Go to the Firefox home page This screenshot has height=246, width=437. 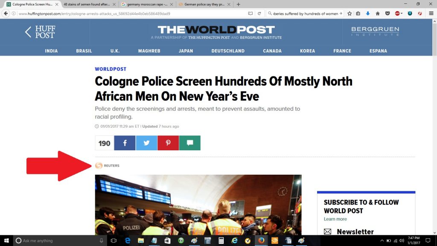[378, 13]
